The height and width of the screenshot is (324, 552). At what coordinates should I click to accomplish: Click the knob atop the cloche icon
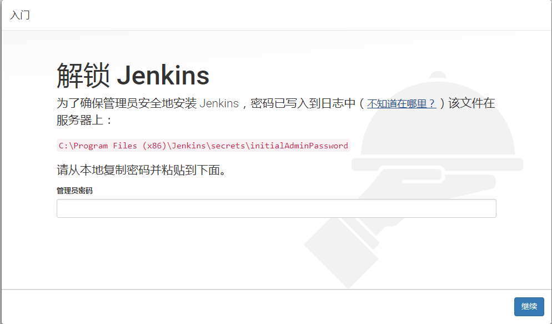[438, 75]
